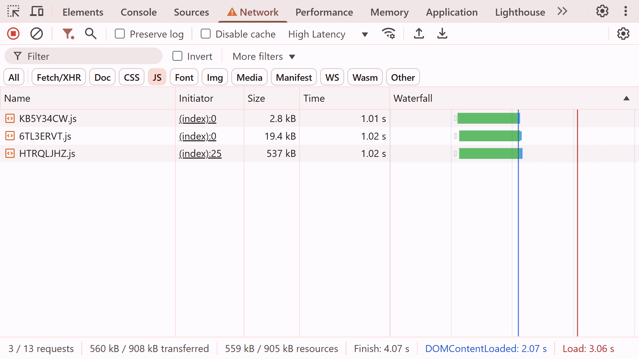Enable Disable cache

pos(206,34)
